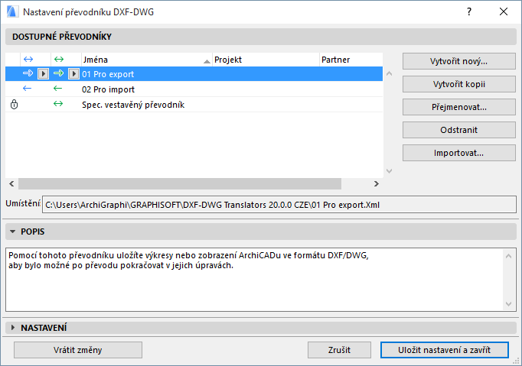Click the Vytvořit nový... button
Screen dimensions: 522x366
(459, 61)
